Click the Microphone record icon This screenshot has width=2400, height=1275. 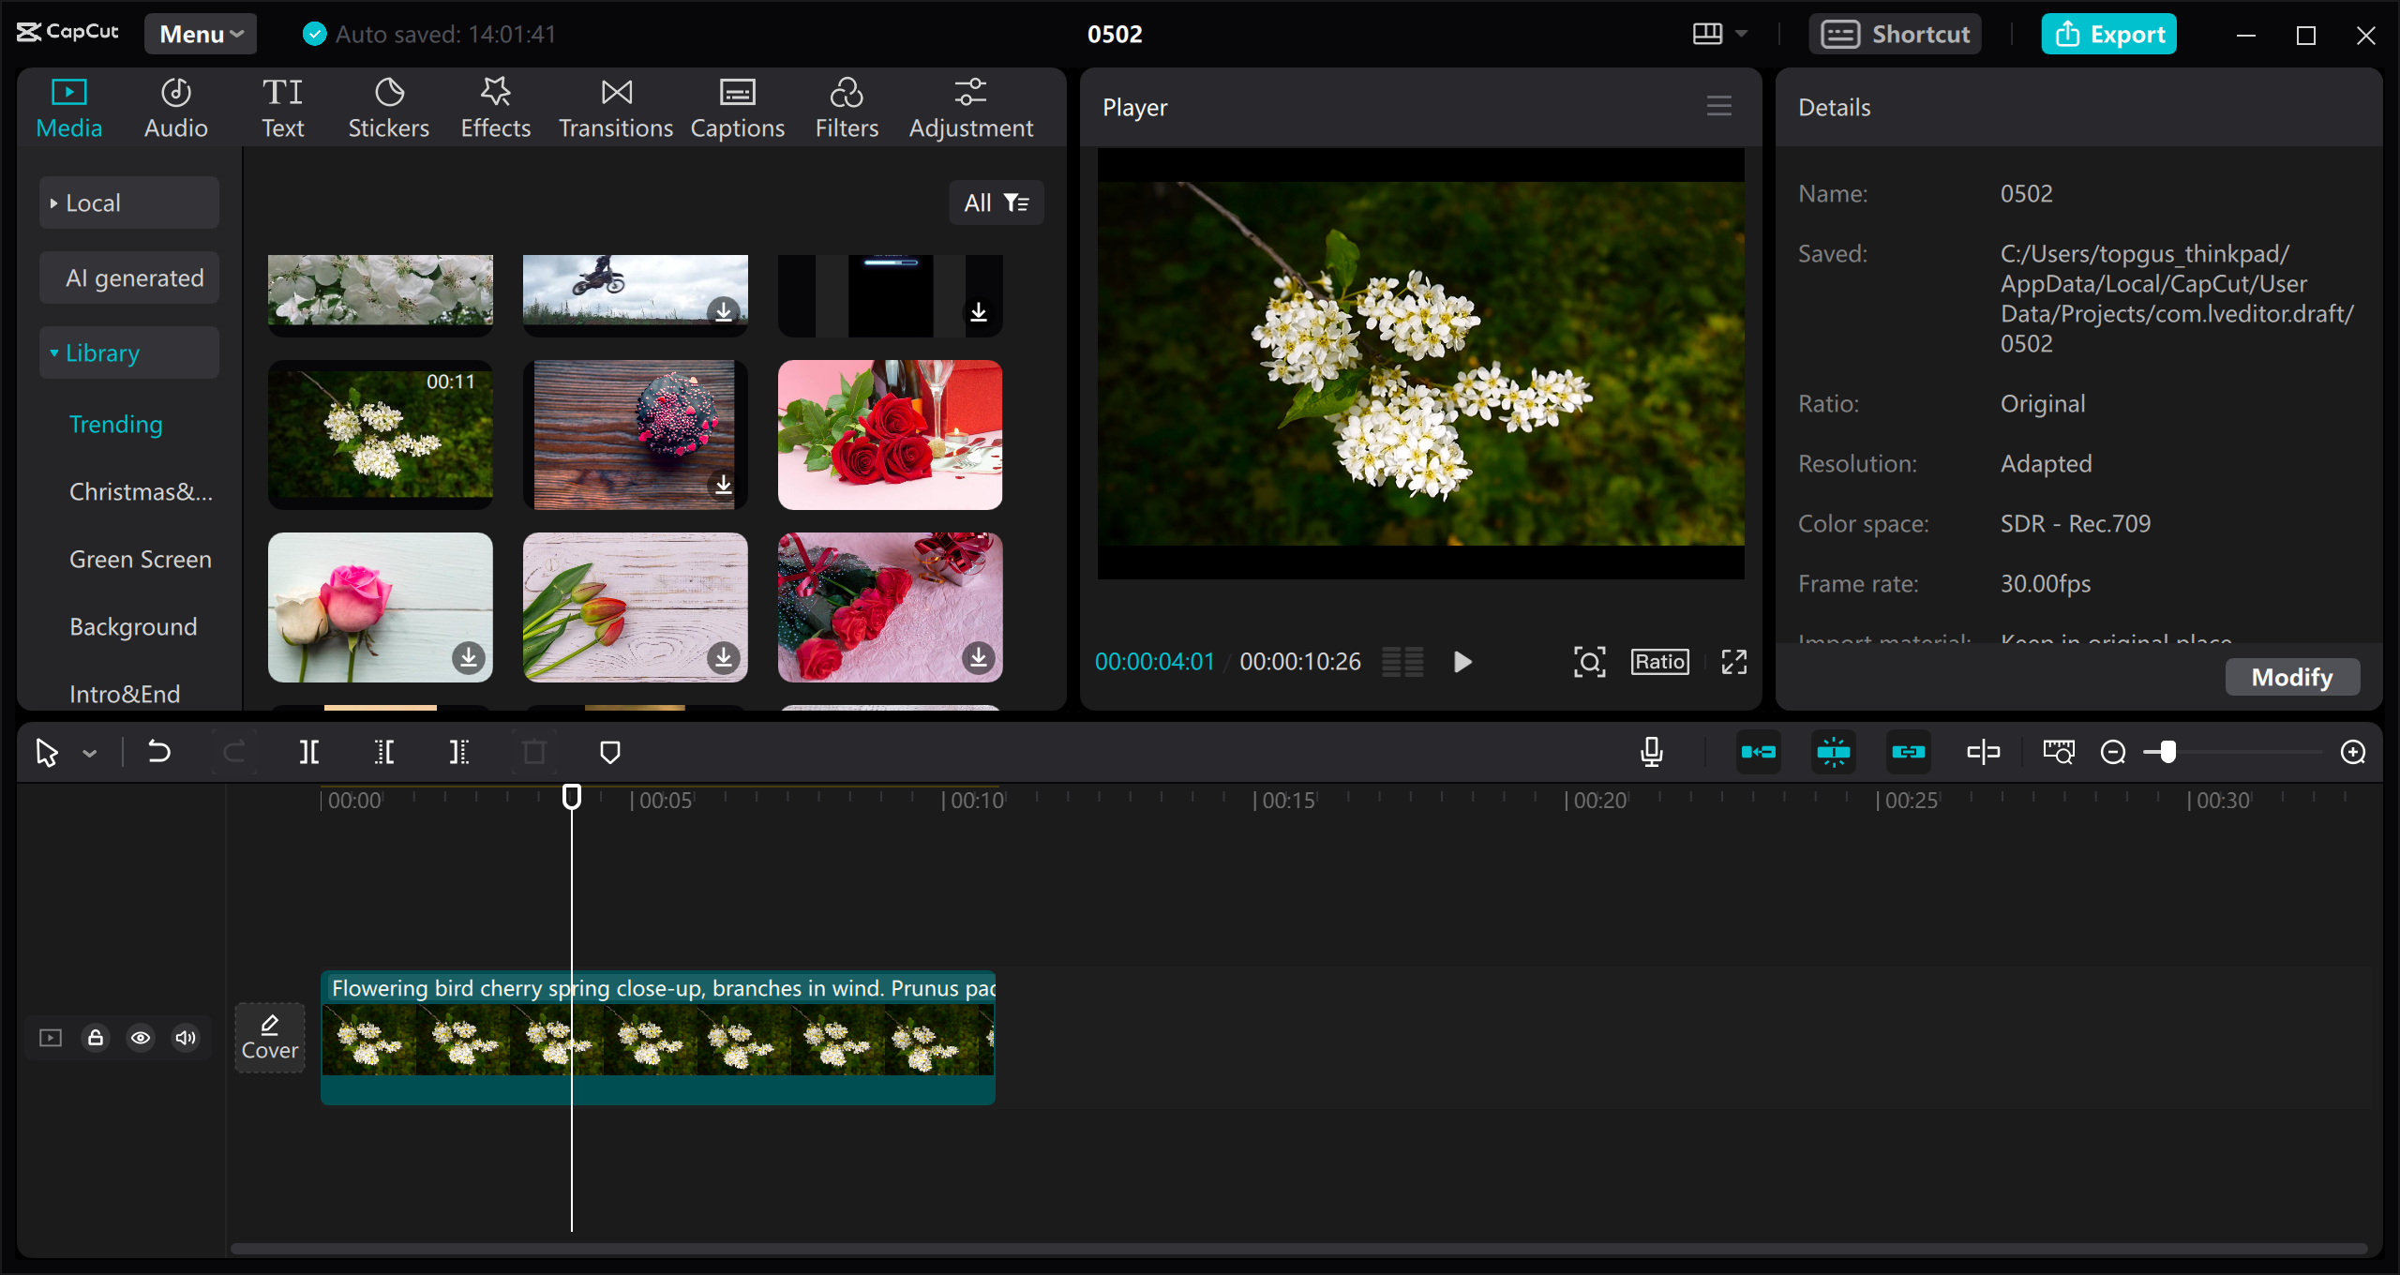pos(1653,753)
